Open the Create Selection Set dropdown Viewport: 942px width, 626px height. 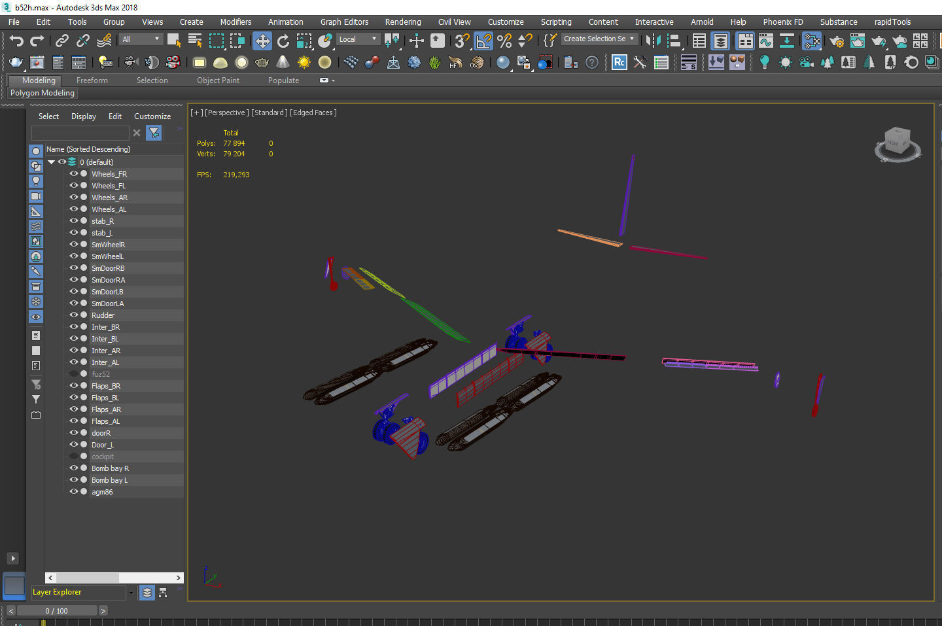599,39
